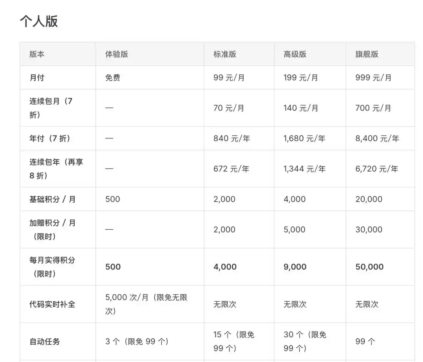This screenshot has height=362, width=423.
Task: Click the 基础积分 / 月 row label
Action: [52, 199]
